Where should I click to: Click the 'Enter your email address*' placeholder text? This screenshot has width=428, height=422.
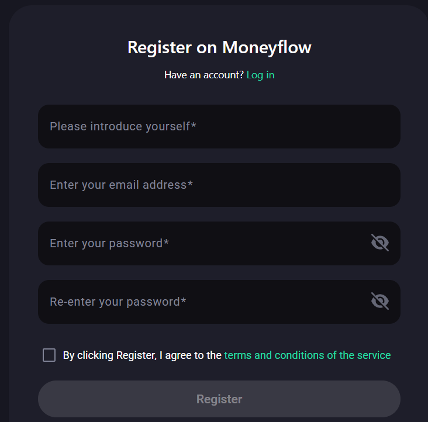pyautogui.click(x=121, y=185)
